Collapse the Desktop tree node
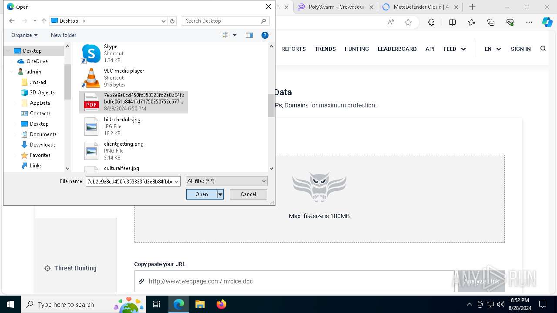This screenshot has height=313, width=557. click(8, 51)
